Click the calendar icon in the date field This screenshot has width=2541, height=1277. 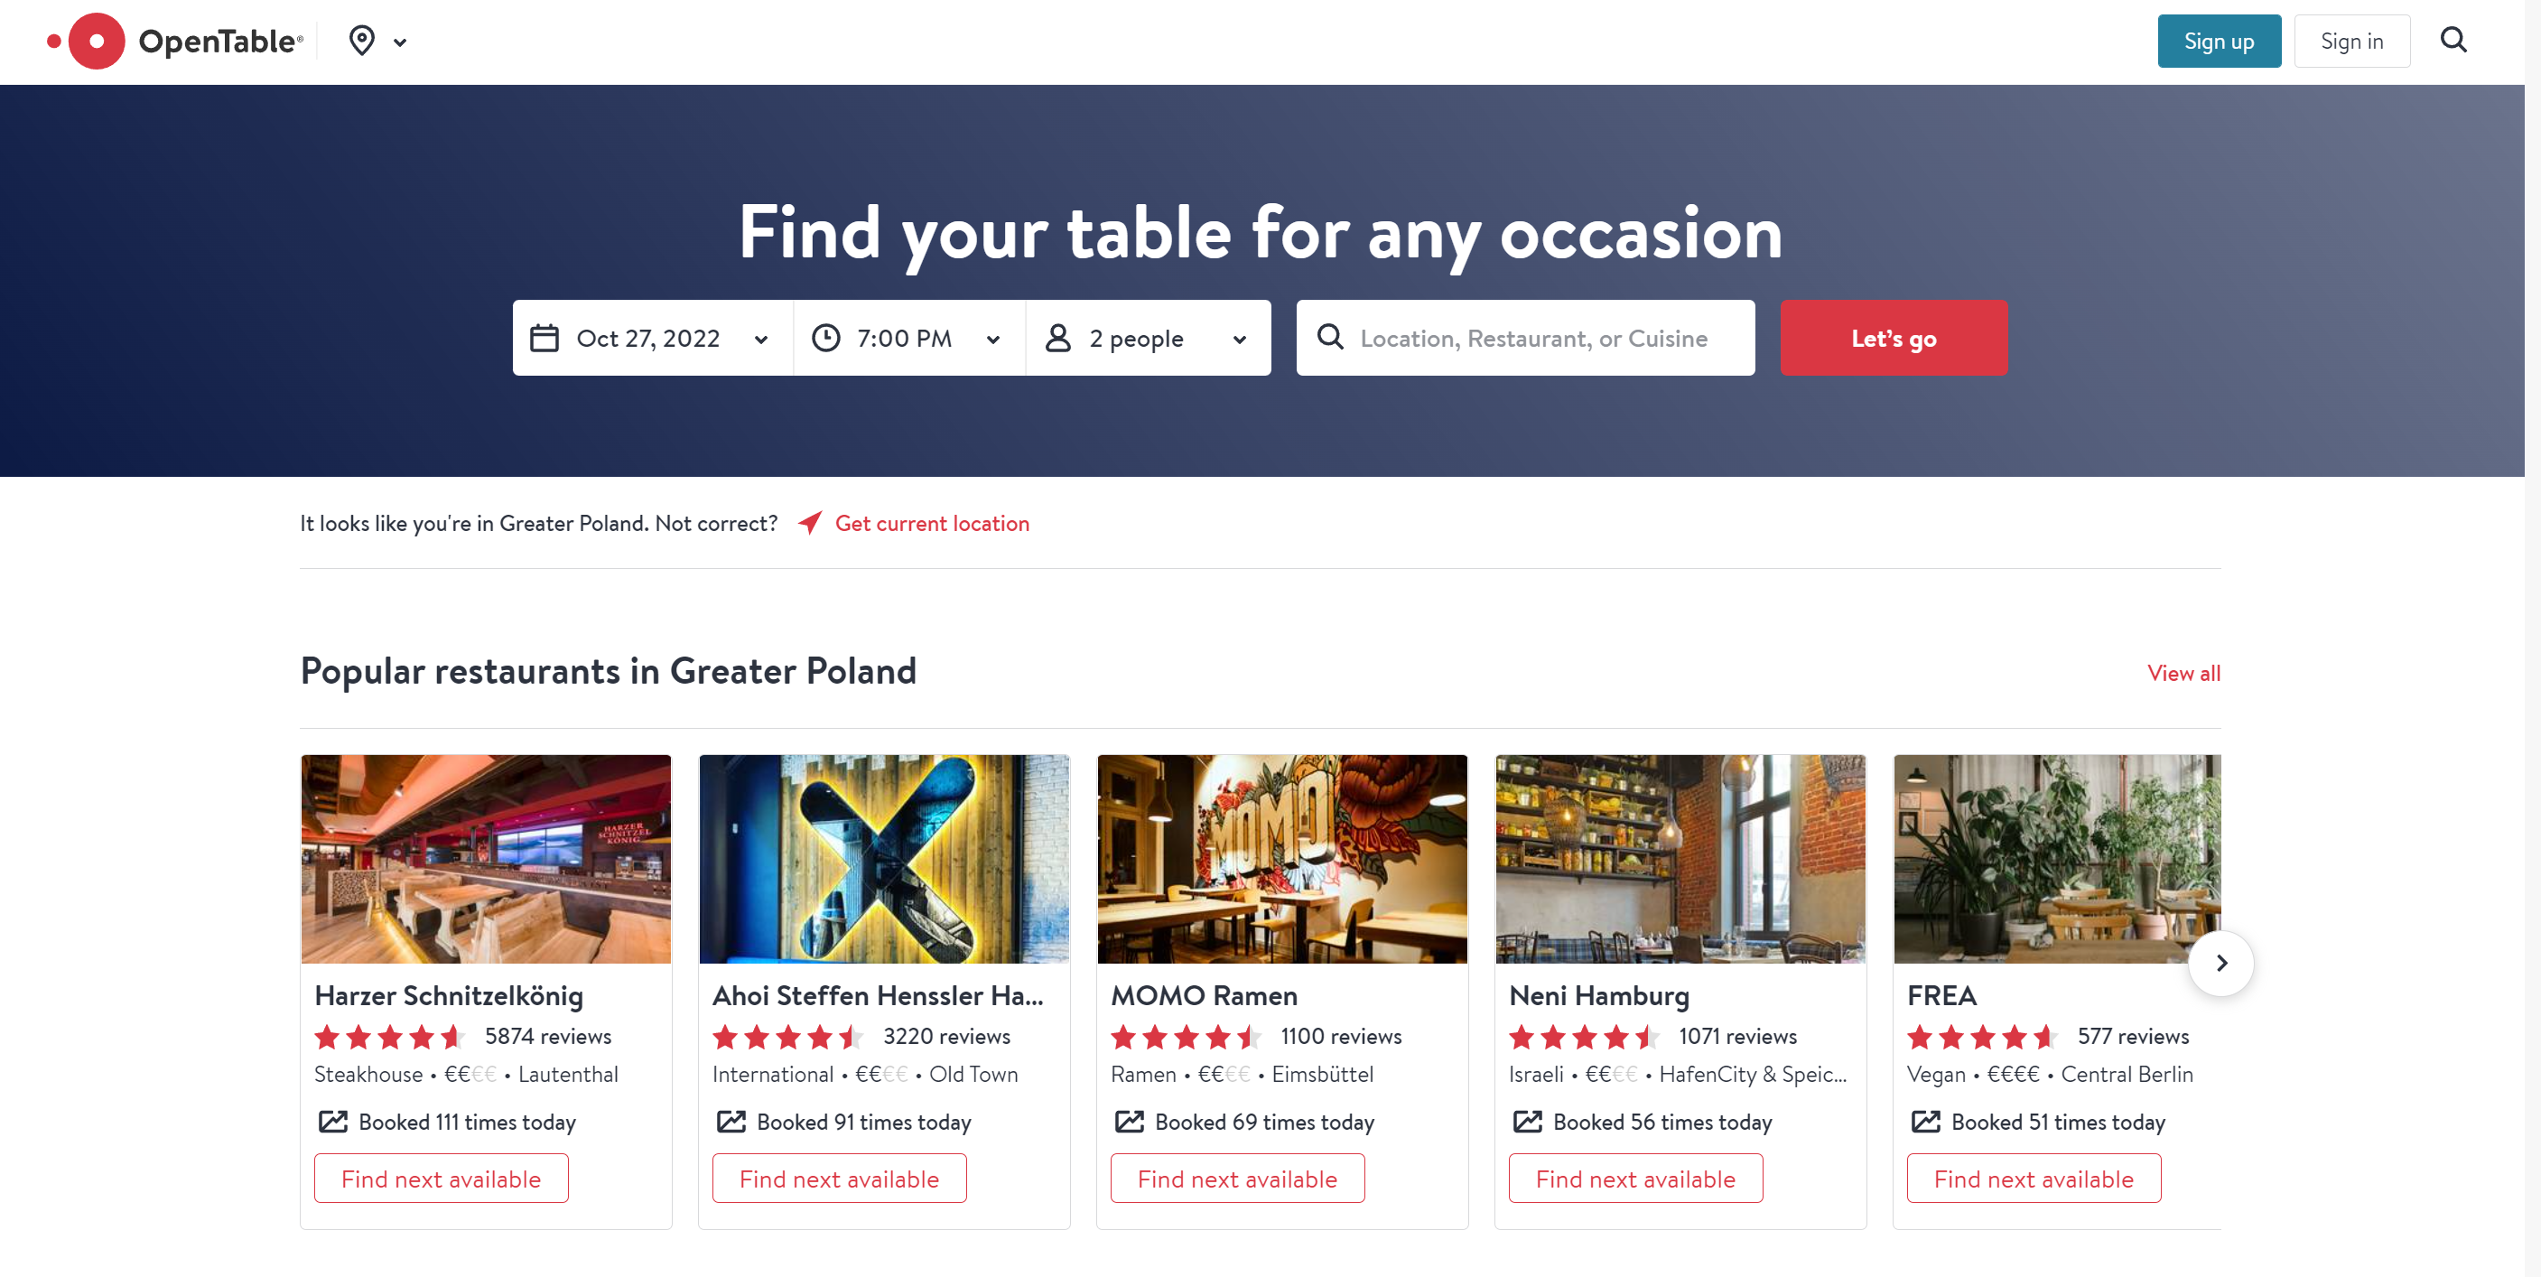coord(544,337)
